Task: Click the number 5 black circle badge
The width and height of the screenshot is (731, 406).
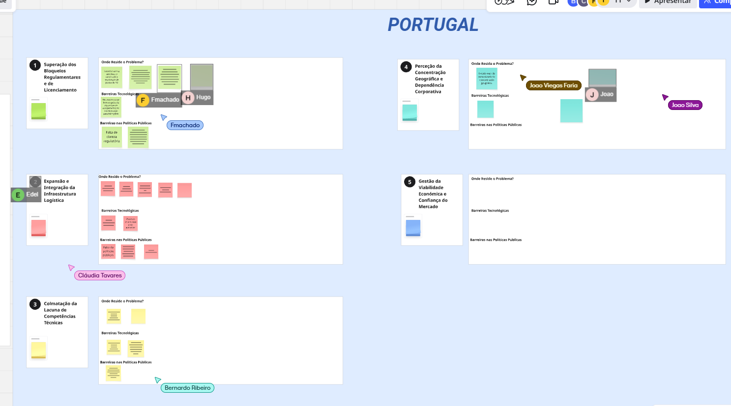Action: coord(409,182)
